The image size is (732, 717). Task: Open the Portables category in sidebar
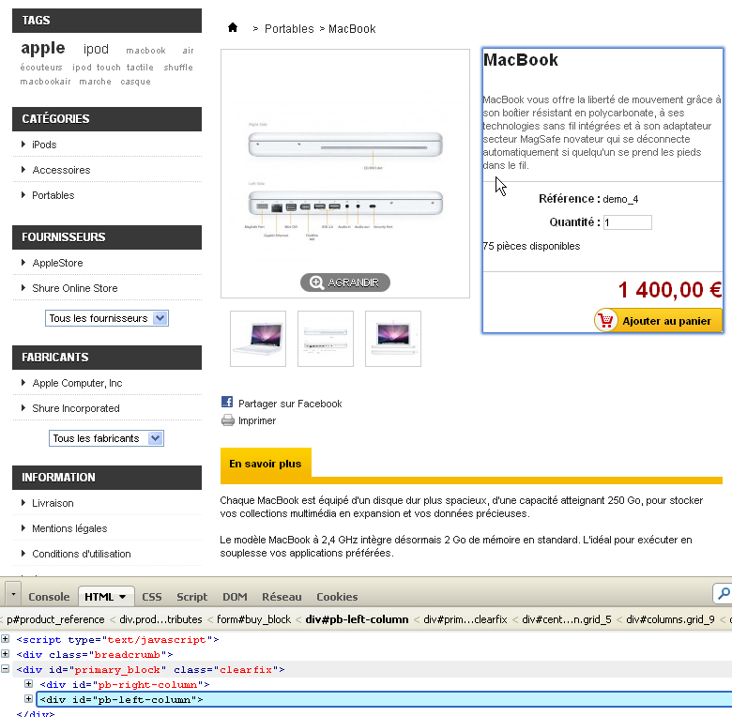53,195
